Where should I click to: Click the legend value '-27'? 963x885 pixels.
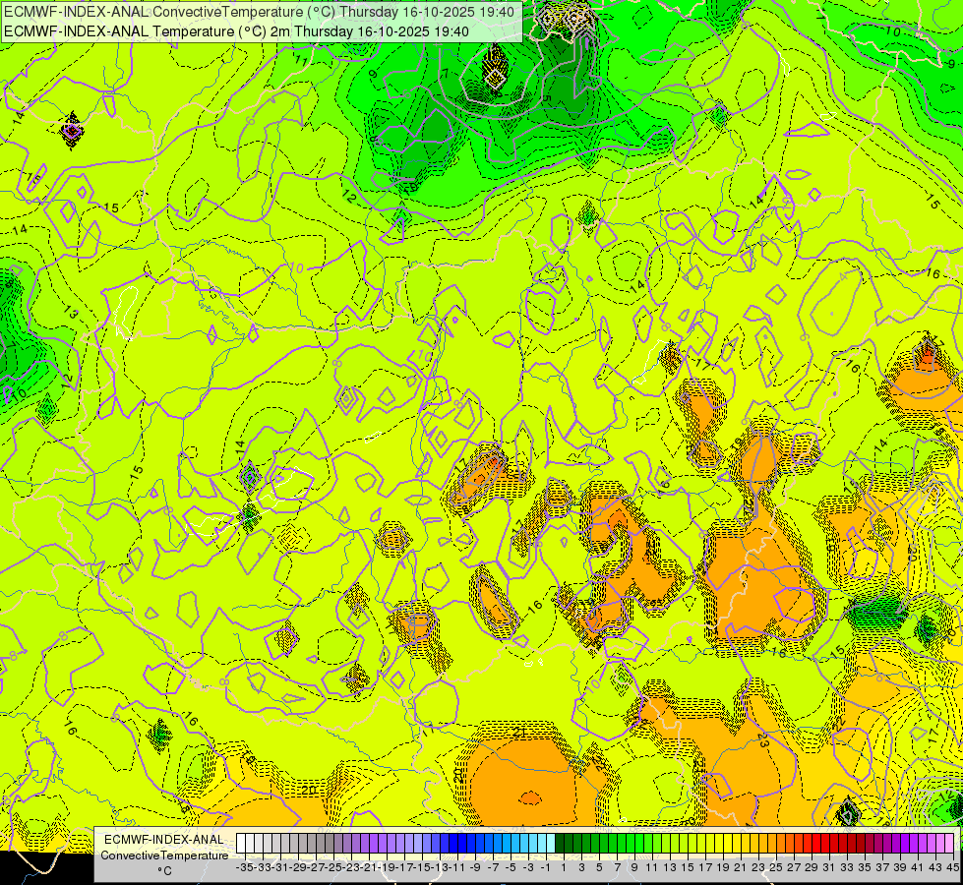tap(316, 867)
